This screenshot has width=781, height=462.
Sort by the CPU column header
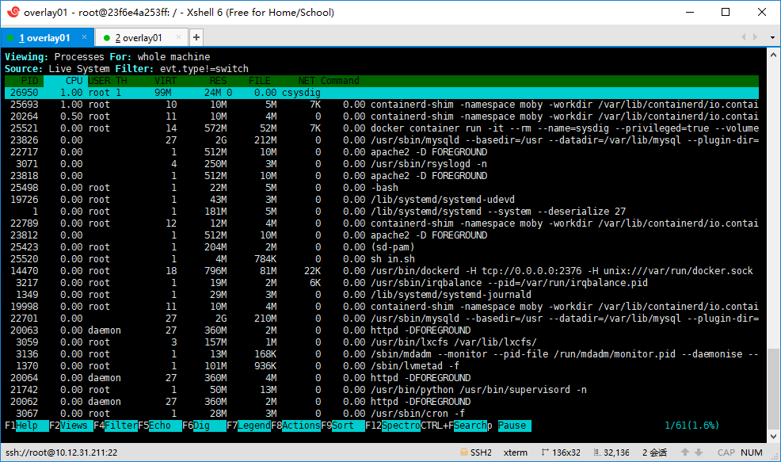74,81
